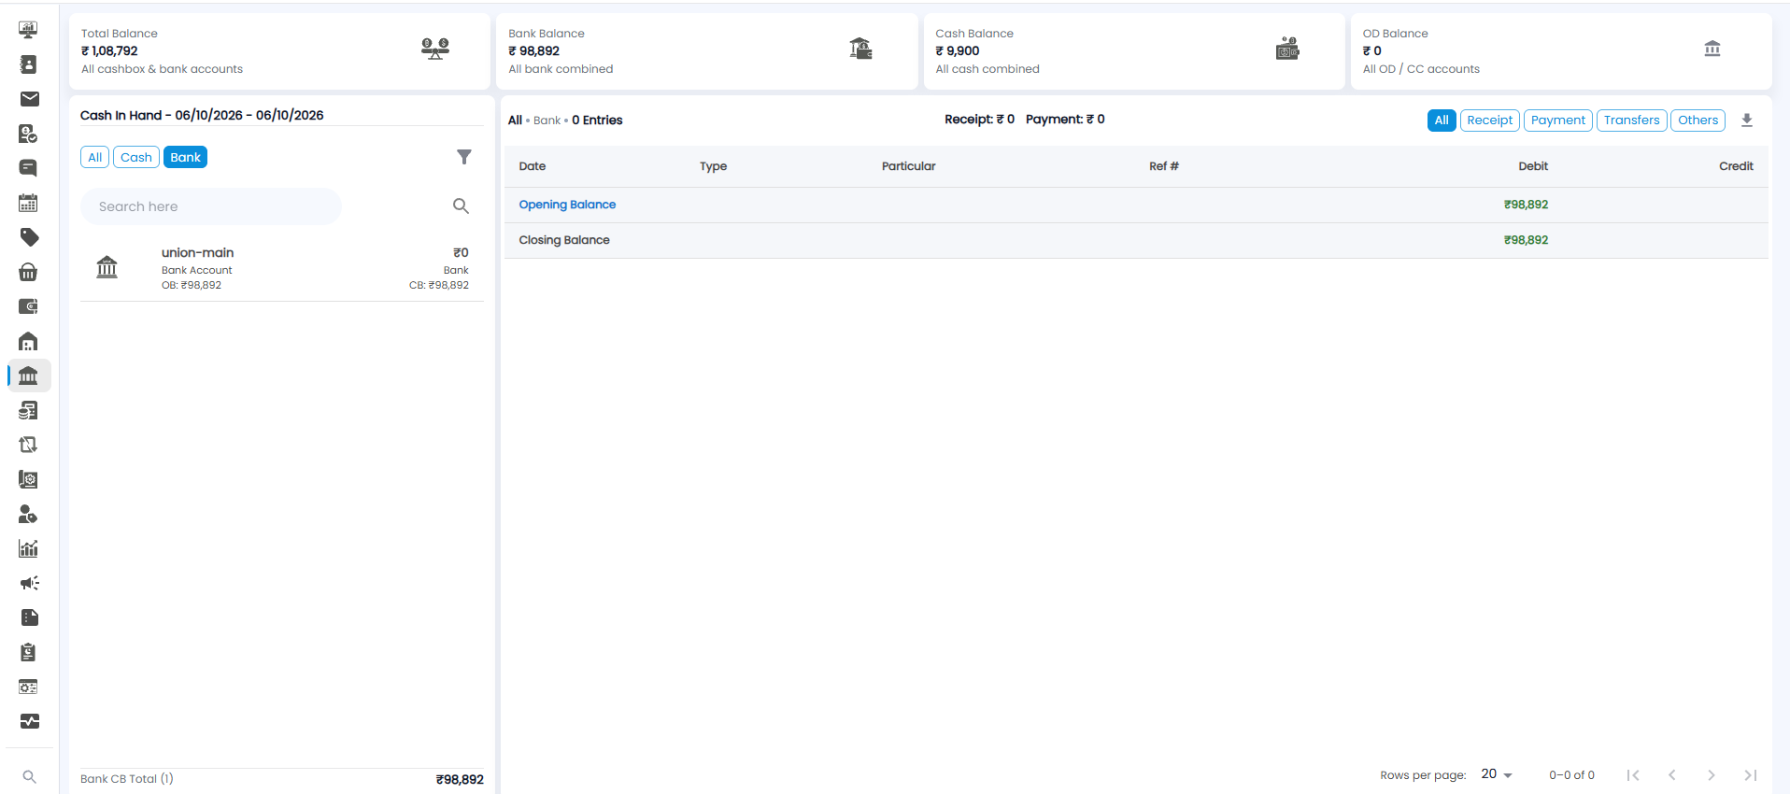
Task: Go to previous page of entries
Action: click(1672, 775)
